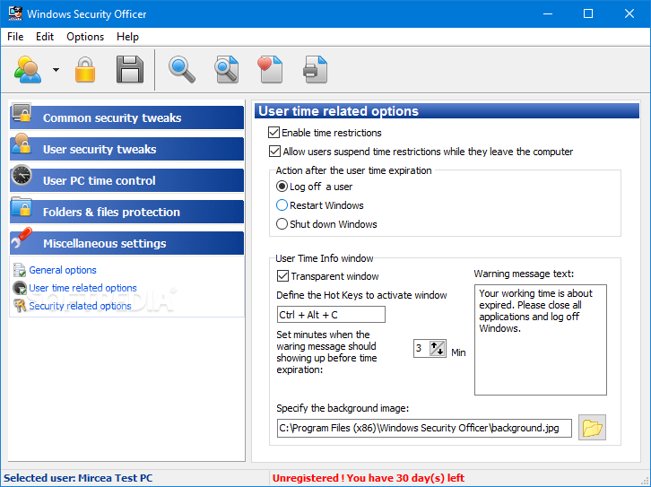The height and width of the screenshot is (487, 651).
Task: Select the Shut down Windows radio button
Action: click(282, 224)
